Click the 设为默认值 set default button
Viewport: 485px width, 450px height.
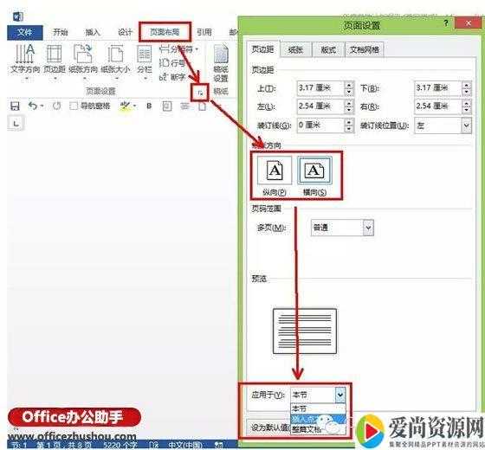[268, 427]
